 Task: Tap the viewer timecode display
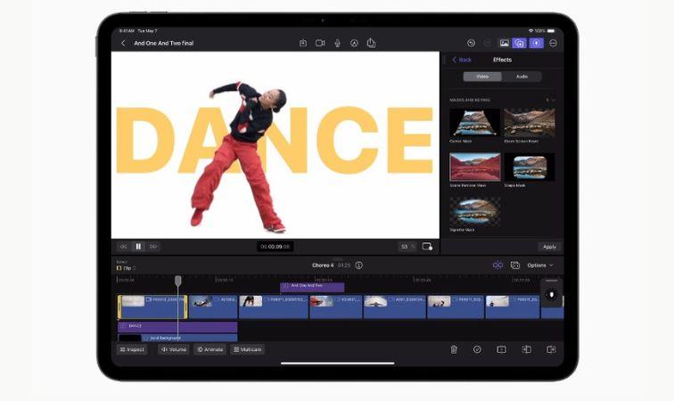275,247
